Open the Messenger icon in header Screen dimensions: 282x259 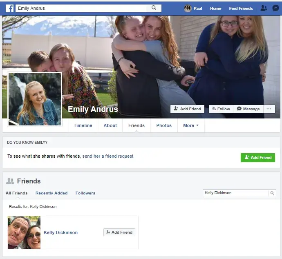[275, 8]
